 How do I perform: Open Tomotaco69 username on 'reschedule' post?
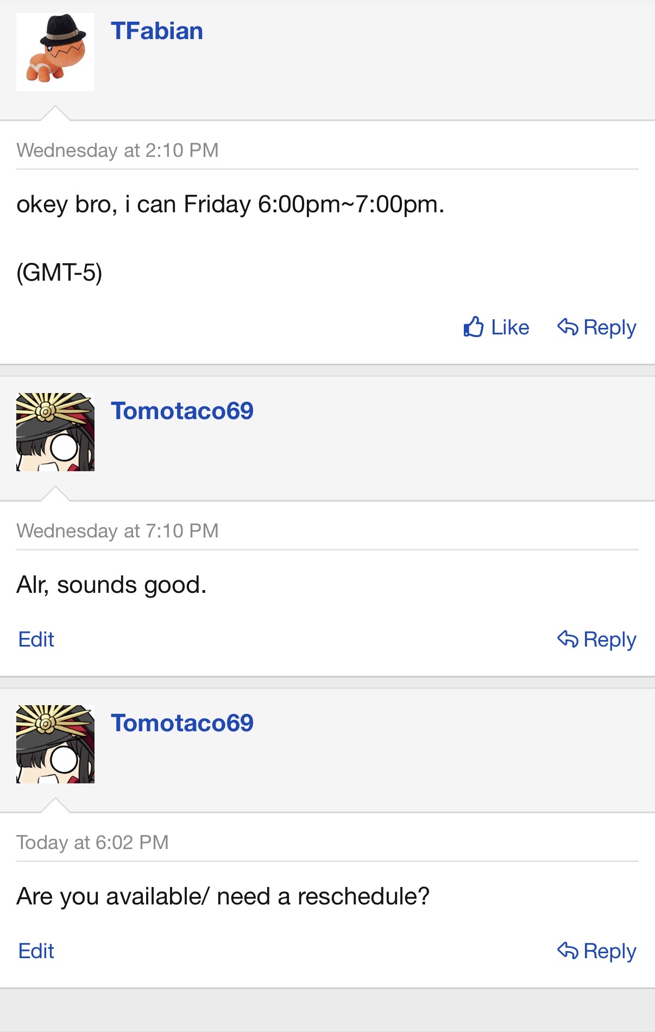tap(182, 723)
